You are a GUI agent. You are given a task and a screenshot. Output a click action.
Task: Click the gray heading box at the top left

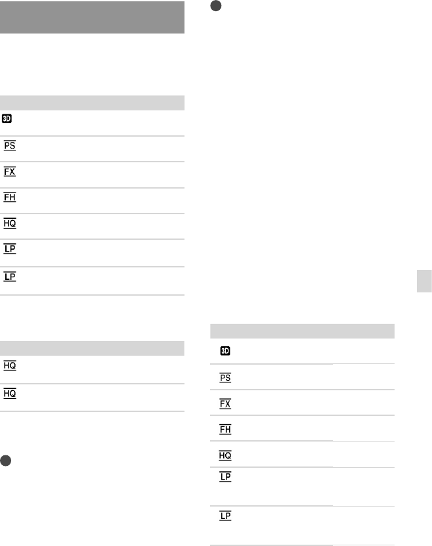(x=92, y=17)
